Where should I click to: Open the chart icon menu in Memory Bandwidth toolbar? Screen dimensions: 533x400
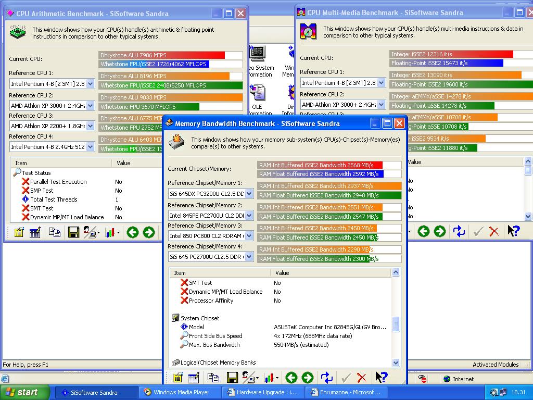click(x=271, y=377)
